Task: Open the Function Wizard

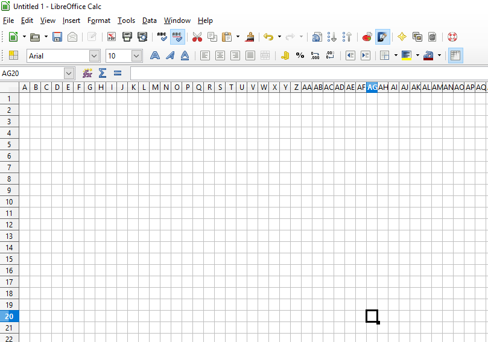Action: click(x=87, y=73)
